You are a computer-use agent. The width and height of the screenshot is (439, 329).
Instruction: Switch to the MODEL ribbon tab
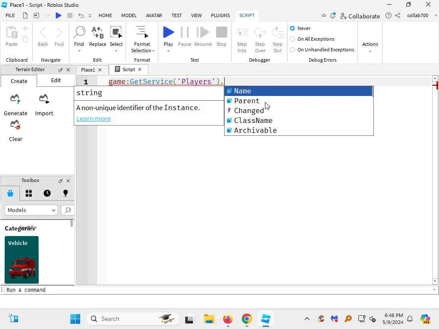coord(129,15)
